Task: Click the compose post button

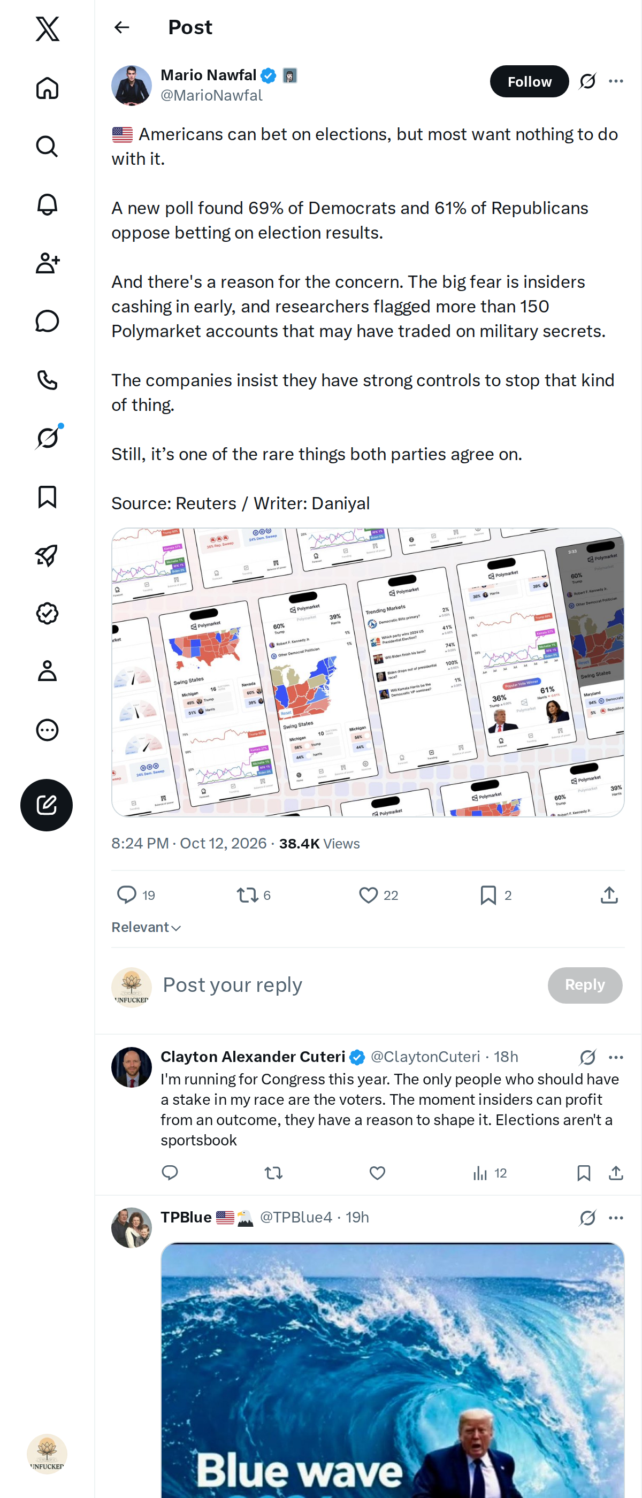Action: tap(47, 805)
